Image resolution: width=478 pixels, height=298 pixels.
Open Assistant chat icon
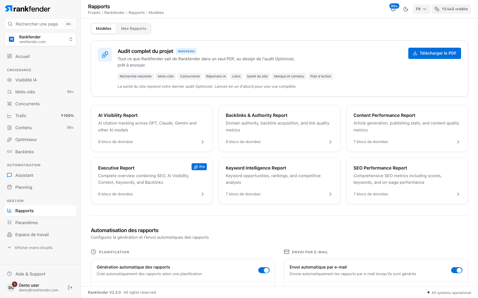pyautogui.click(x=10, y=175)
